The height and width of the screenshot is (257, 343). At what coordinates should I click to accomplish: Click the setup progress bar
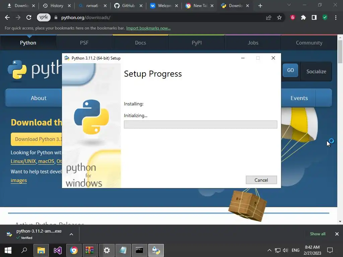(x=200, y=124)
